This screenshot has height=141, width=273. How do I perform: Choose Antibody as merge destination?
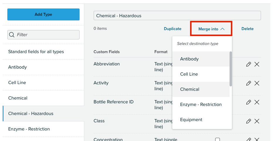tap(201, 59)
